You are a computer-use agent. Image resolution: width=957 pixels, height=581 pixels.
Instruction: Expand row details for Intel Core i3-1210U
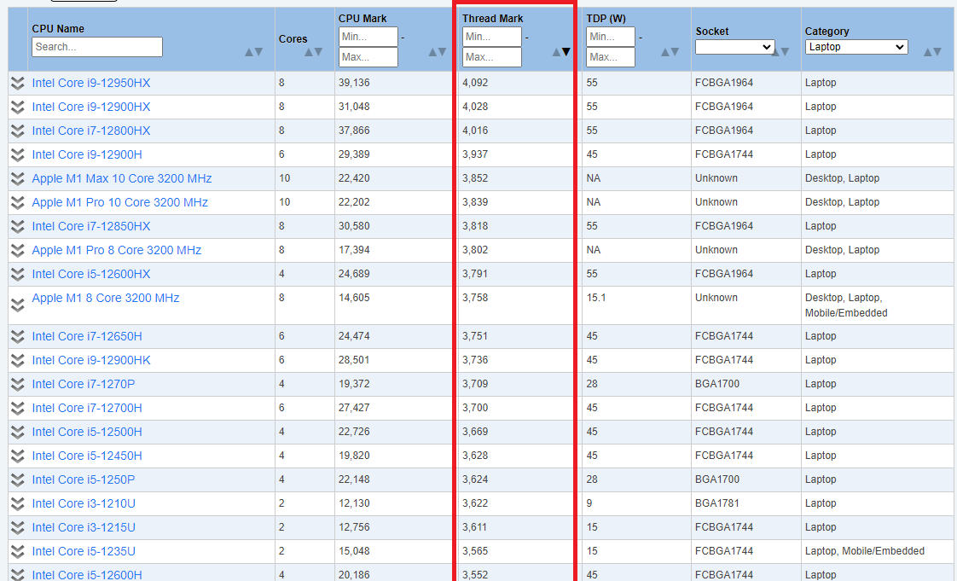[x=18, y=503]
